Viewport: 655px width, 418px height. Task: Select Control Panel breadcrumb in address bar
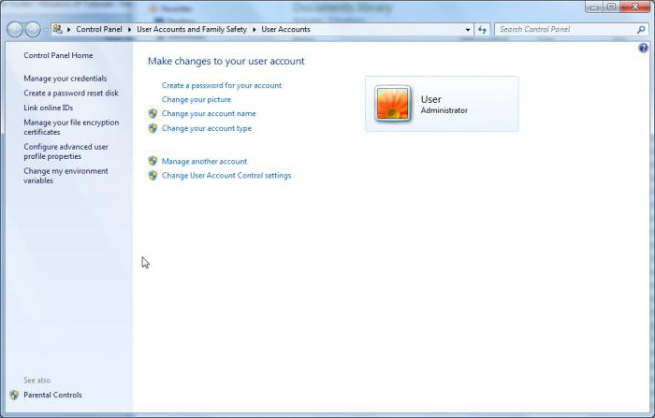[x=99, y=30]
